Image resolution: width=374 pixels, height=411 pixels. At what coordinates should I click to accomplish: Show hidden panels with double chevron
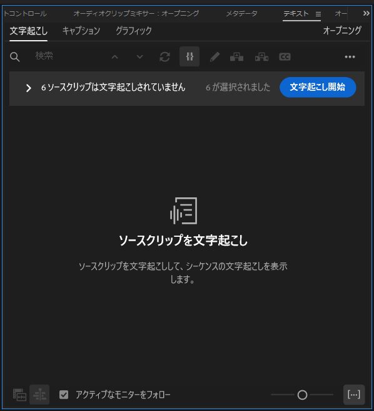click(x=366, y=13)
